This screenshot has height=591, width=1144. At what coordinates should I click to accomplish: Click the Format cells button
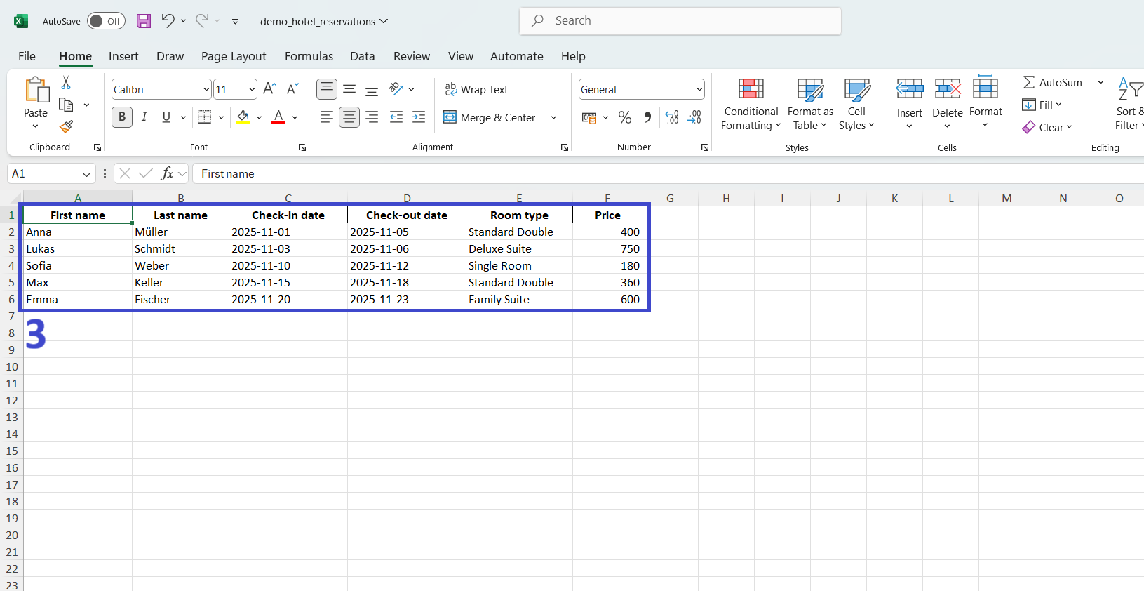tap(985, 98)
